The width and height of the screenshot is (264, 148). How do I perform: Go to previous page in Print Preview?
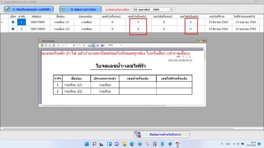click(x=62, y=45)
